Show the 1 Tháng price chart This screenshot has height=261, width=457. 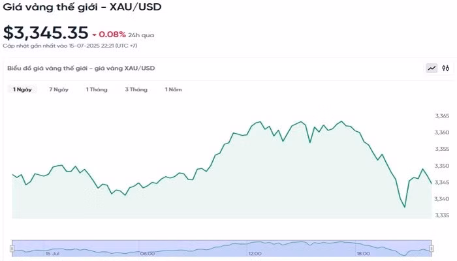click(97, 89)
